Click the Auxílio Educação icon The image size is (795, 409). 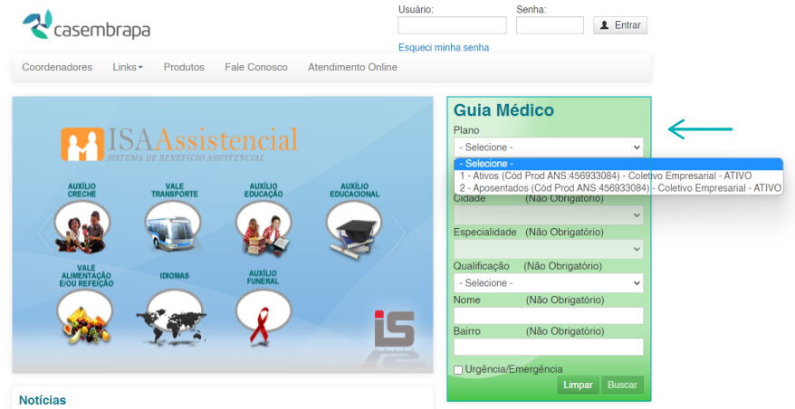[263, 227]
